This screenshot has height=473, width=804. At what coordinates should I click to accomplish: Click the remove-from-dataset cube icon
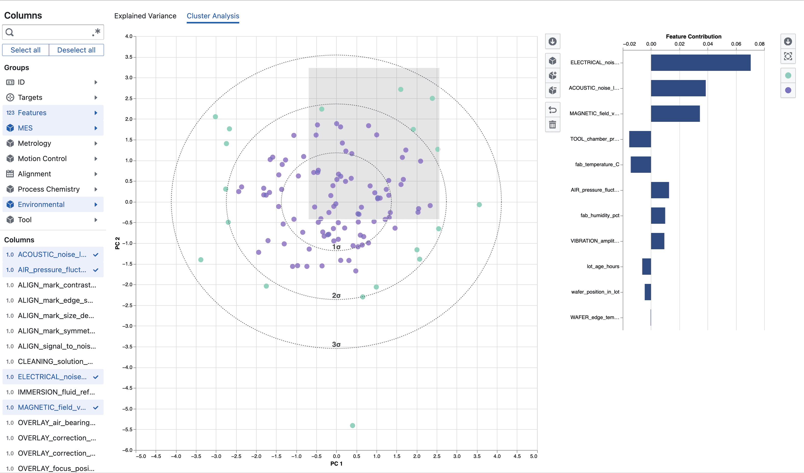(553, 90)
